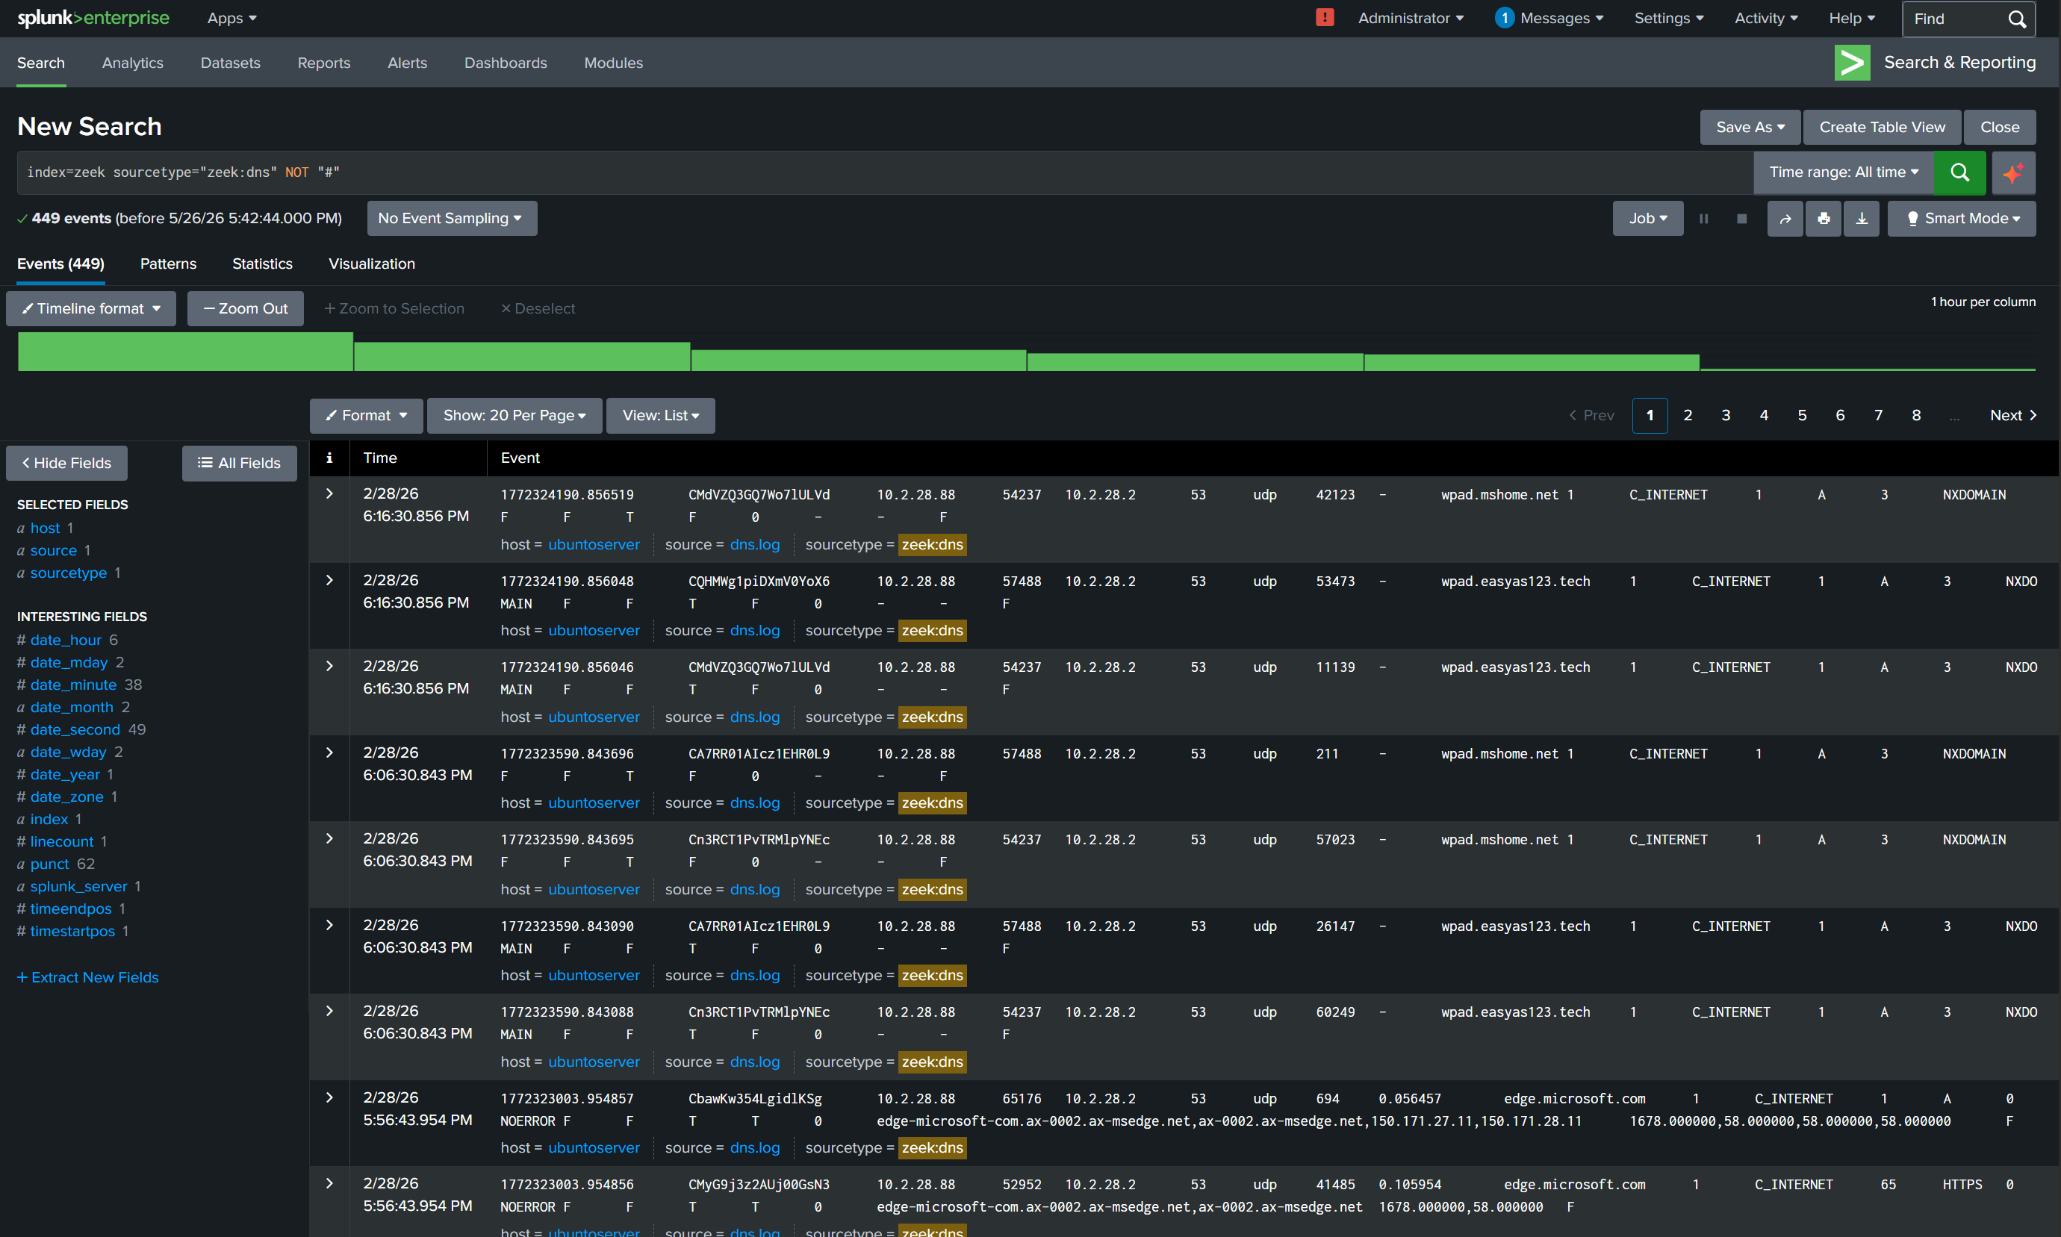The image size is (2061, 1237).
Task: Go to Datasets nav item
Action: coord(230,63)
